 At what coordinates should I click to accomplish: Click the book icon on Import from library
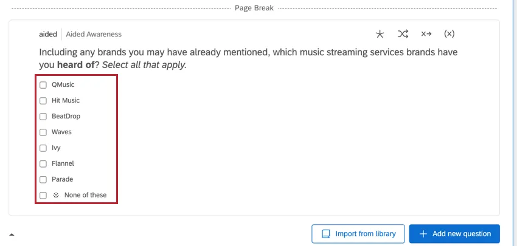pyautogui.click(x=326, y=234)
